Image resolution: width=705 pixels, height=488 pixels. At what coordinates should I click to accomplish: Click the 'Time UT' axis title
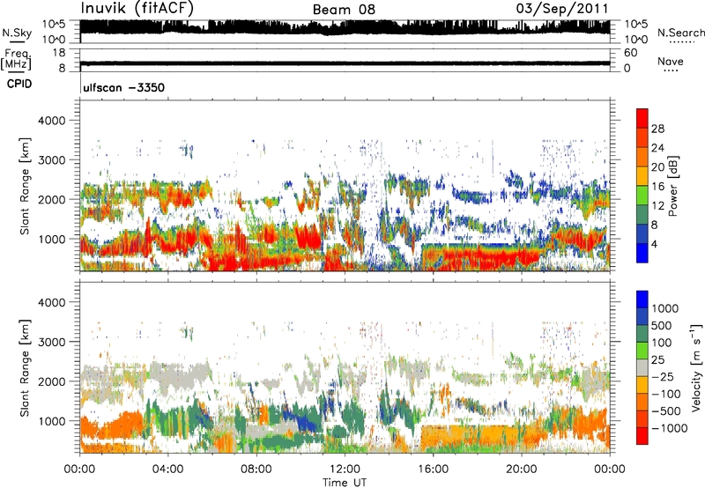pyautogui.click(x=345, y=483)
